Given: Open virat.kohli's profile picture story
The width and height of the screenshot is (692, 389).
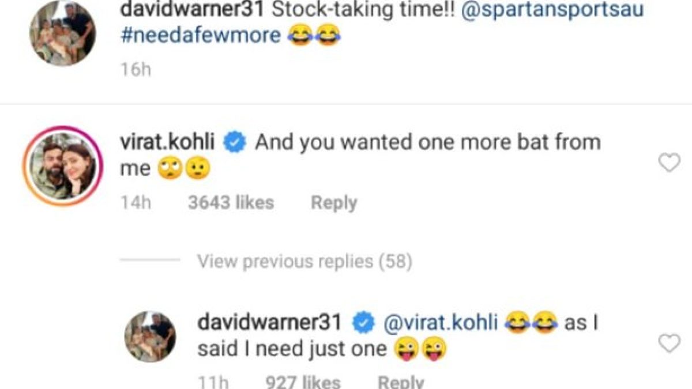Looking at the screenshot, I should [63, 166].
